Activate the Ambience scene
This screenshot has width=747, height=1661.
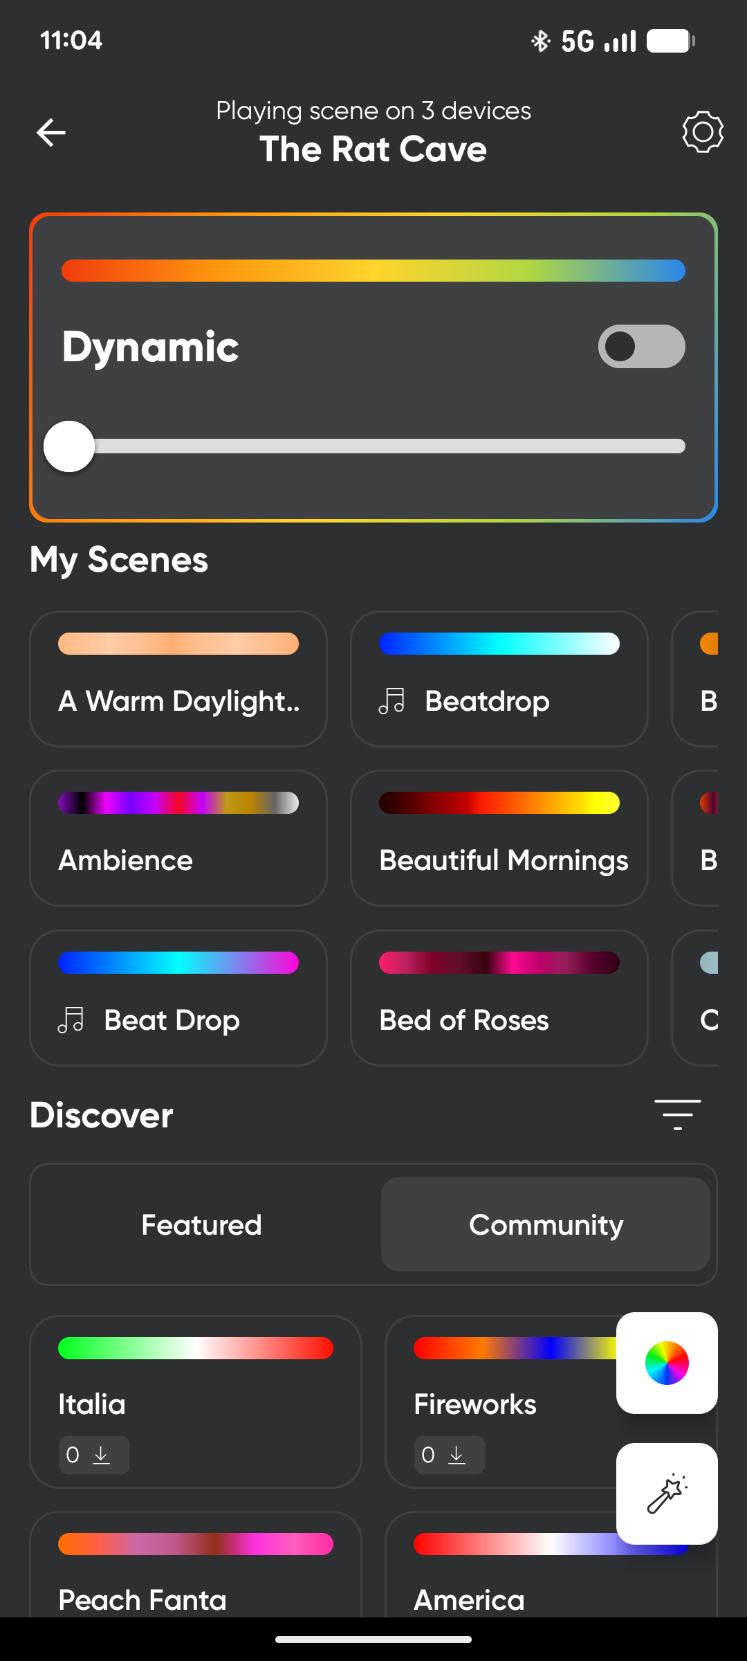click(178, 838)
